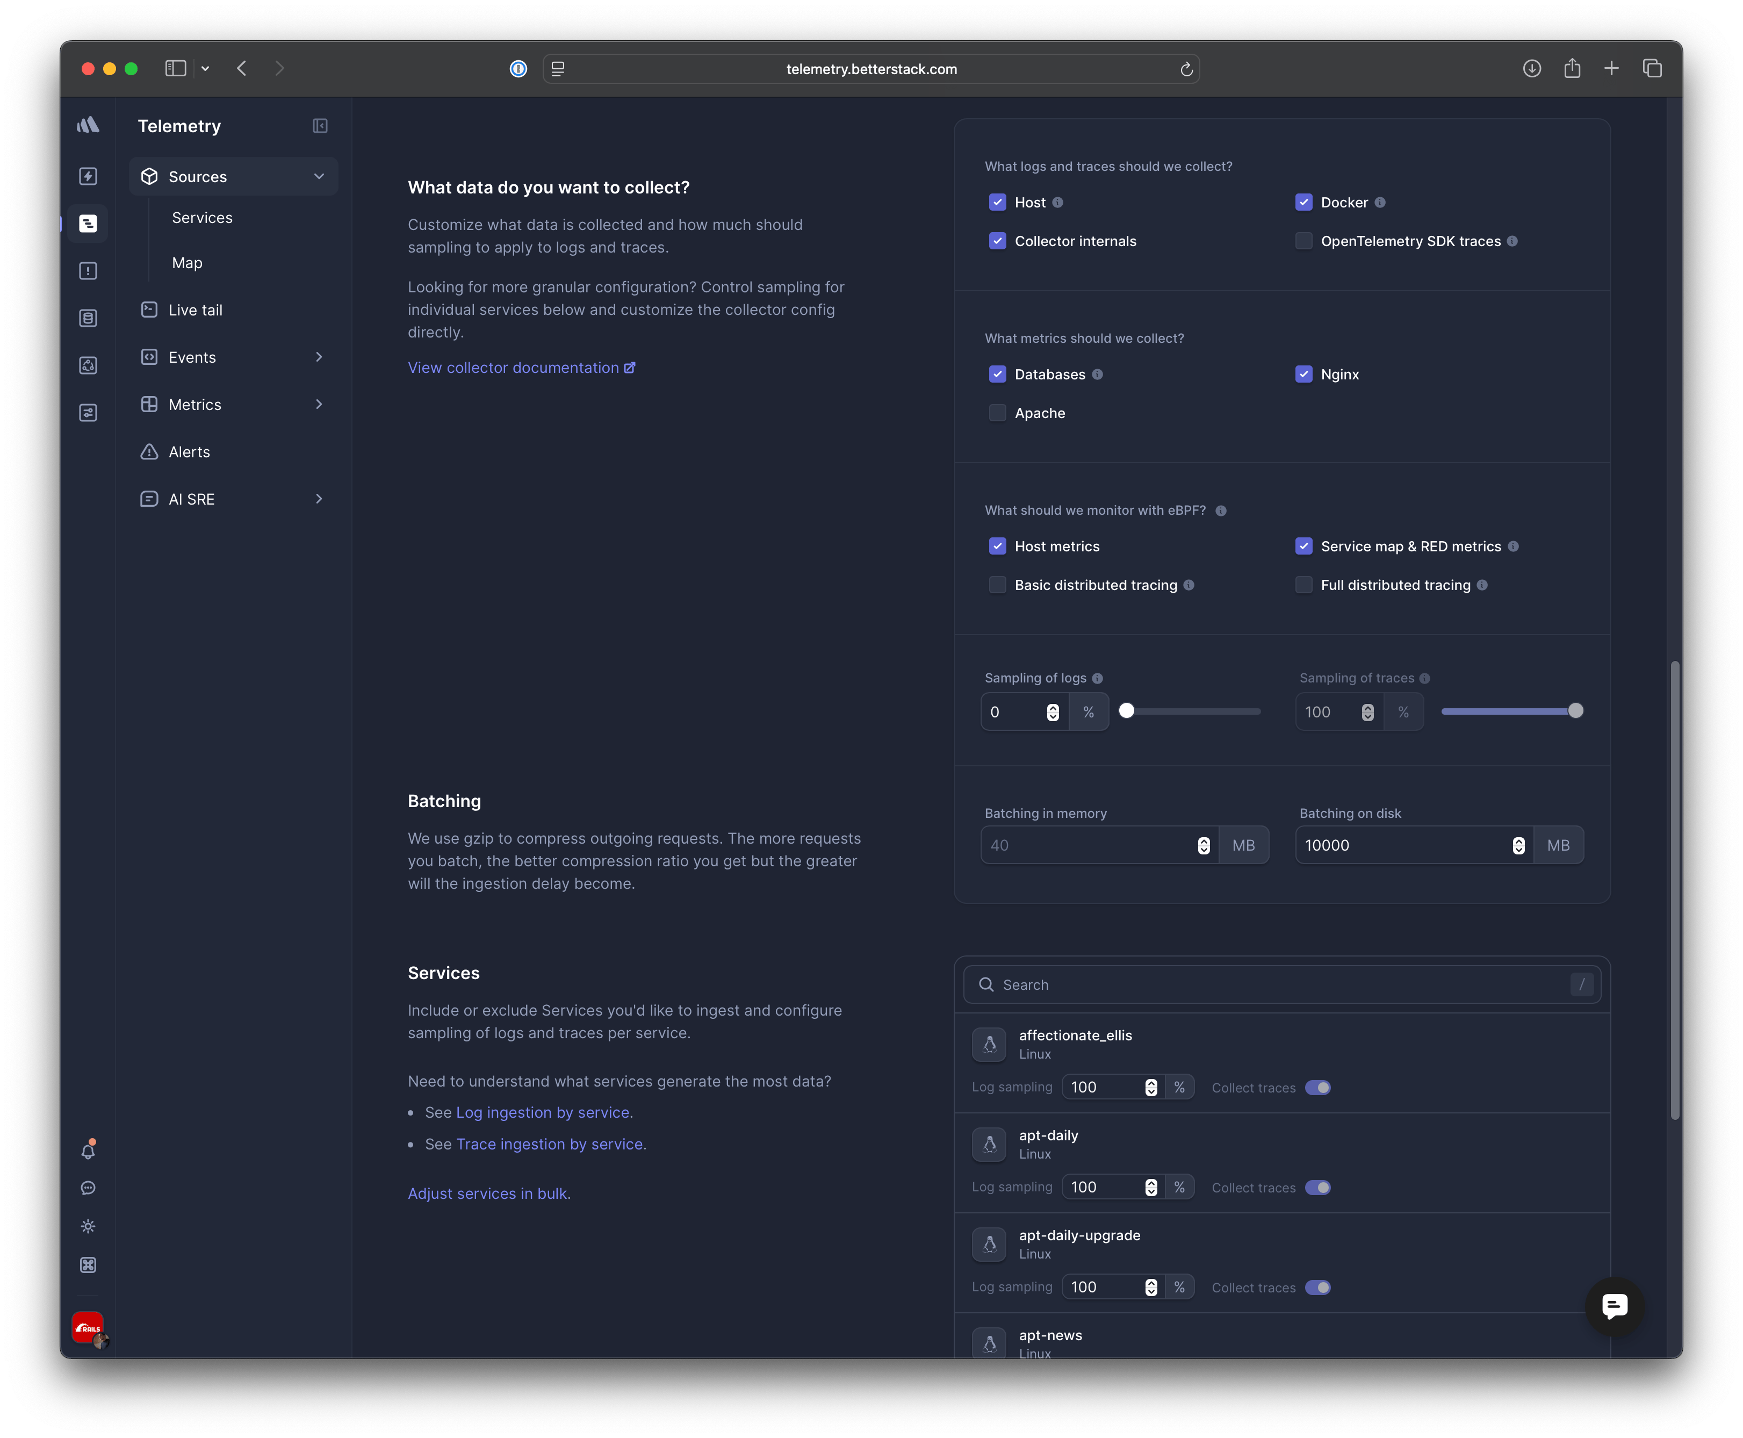Expand the Events menu chevron
The height and width of the screenshot is (1438, 1743).
[x=319, y=357]
